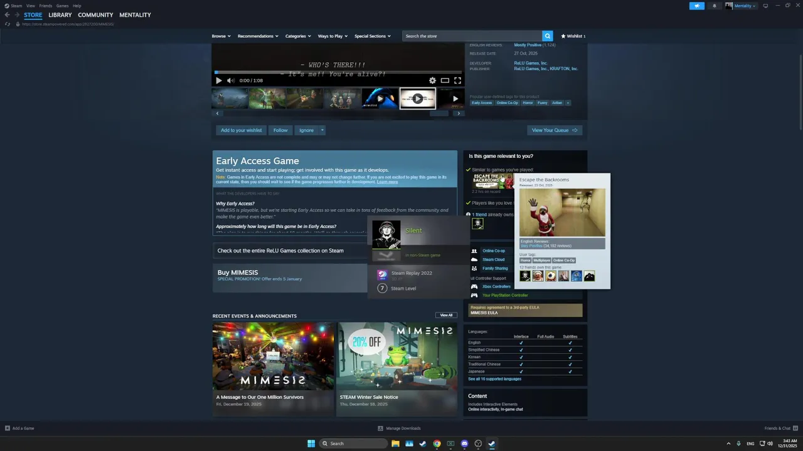Open the Friends menu
The image size is (803, 451).
46,6
